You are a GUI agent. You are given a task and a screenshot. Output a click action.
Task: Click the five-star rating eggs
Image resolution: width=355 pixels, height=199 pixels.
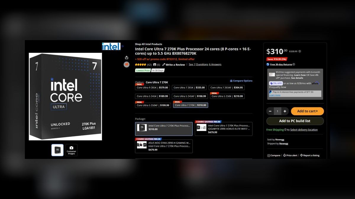[x=141, y=65]
